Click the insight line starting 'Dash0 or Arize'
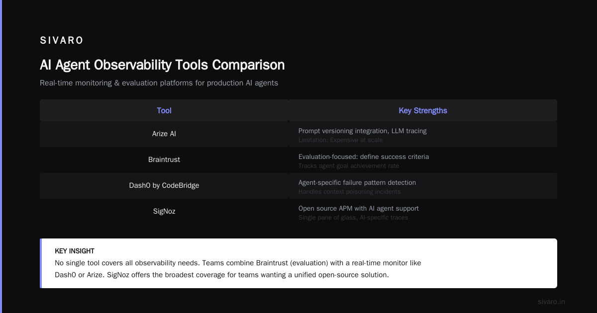 pos(222,275)
